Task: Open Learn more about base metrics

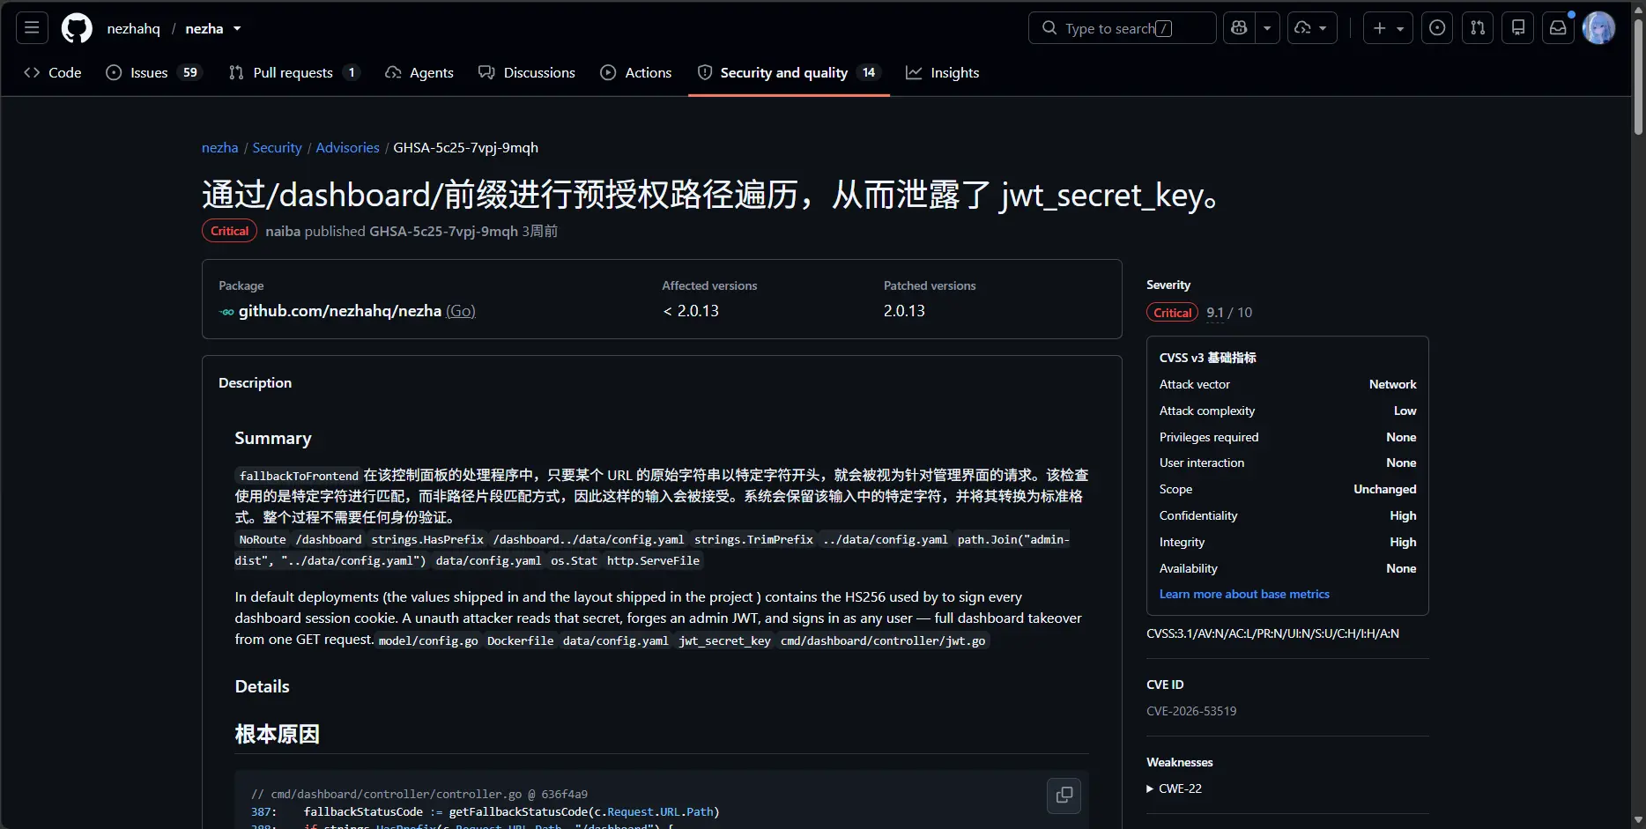Action: click(x=1244, y=594)
